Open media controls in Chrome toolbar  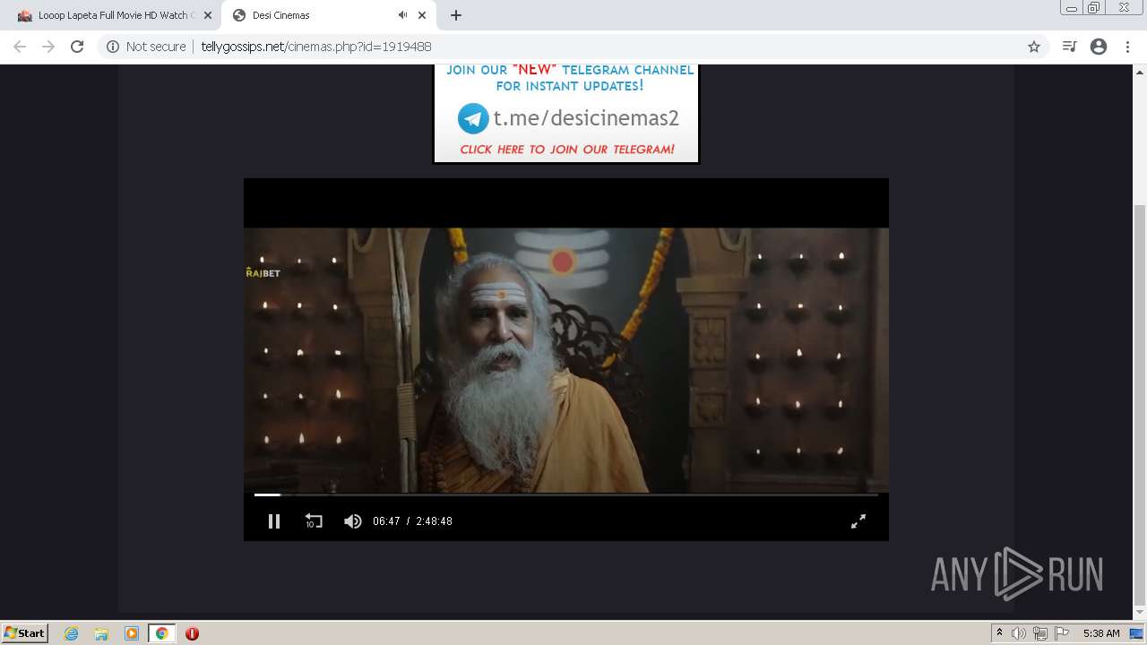coord(1069,47)
